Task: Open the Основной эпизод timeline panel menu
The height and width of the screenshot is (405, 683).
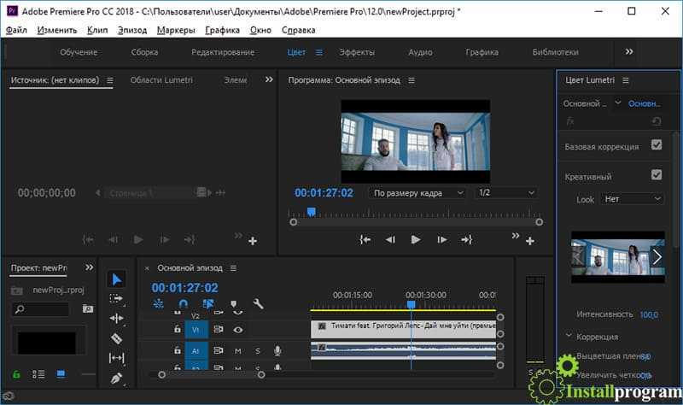Action: [233, 268]
